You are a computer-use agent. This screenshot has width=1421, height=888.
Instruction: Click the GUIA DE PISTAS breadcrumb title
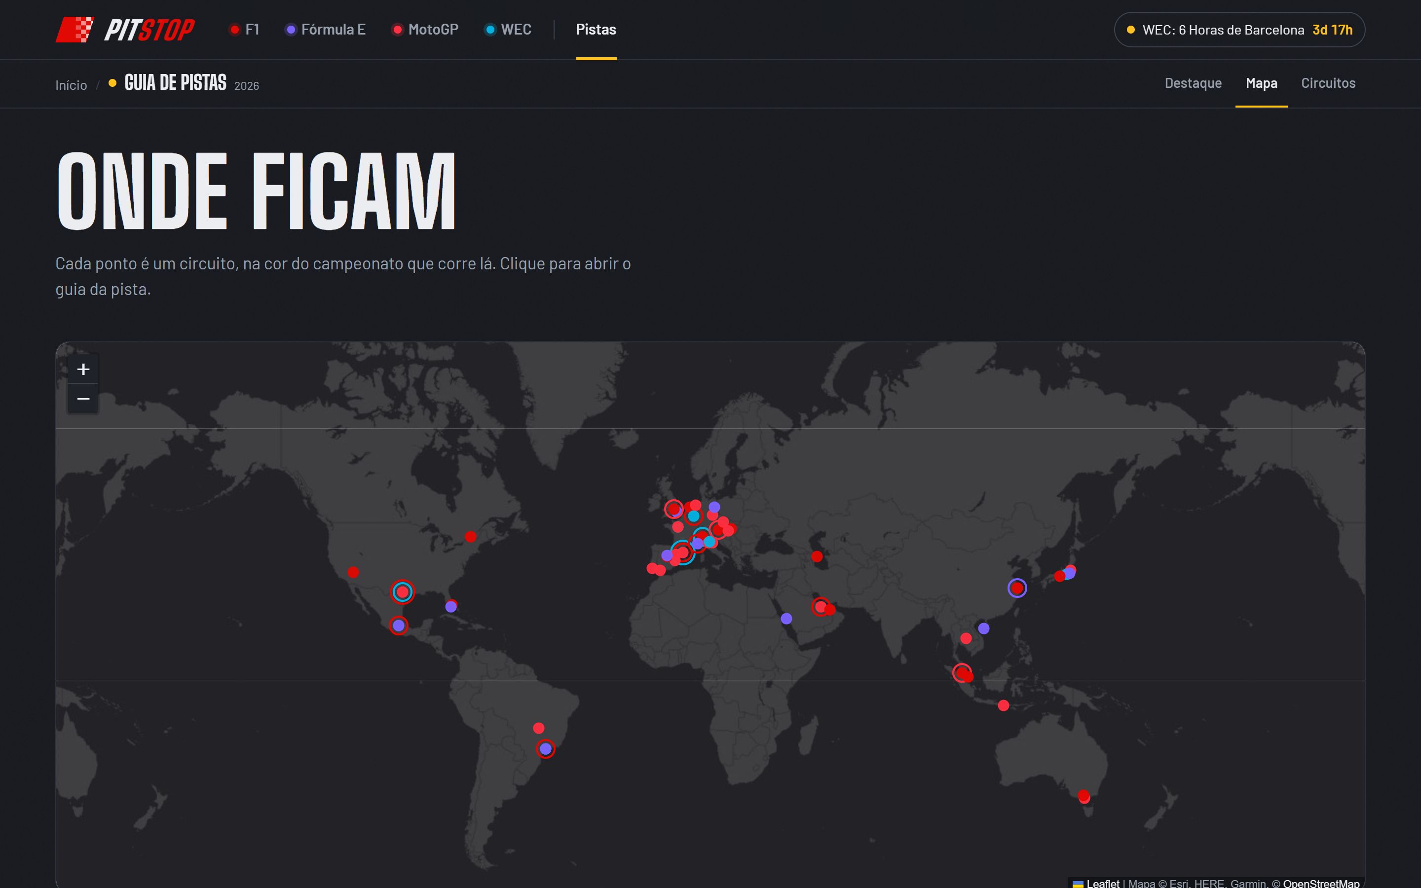(x=175, y=83)
